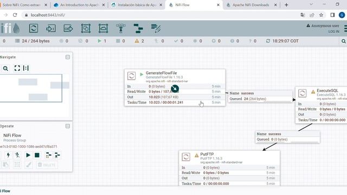Viewport: 347px width, 195px height.
Task: Switch to the Apache NiFi Downloads tab
Action: [x=251, y=5]
